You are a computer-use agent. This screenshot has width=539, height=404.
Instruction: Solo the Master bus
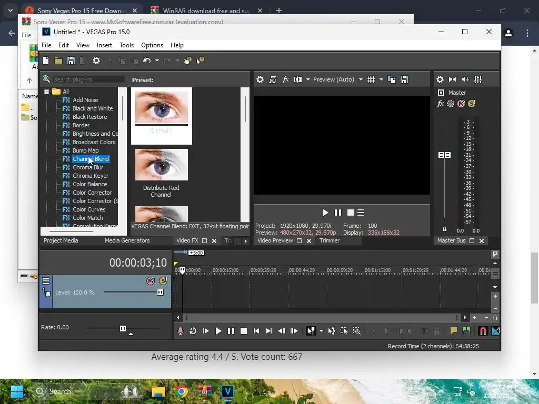pyautogui.click(x=472, y=104)
